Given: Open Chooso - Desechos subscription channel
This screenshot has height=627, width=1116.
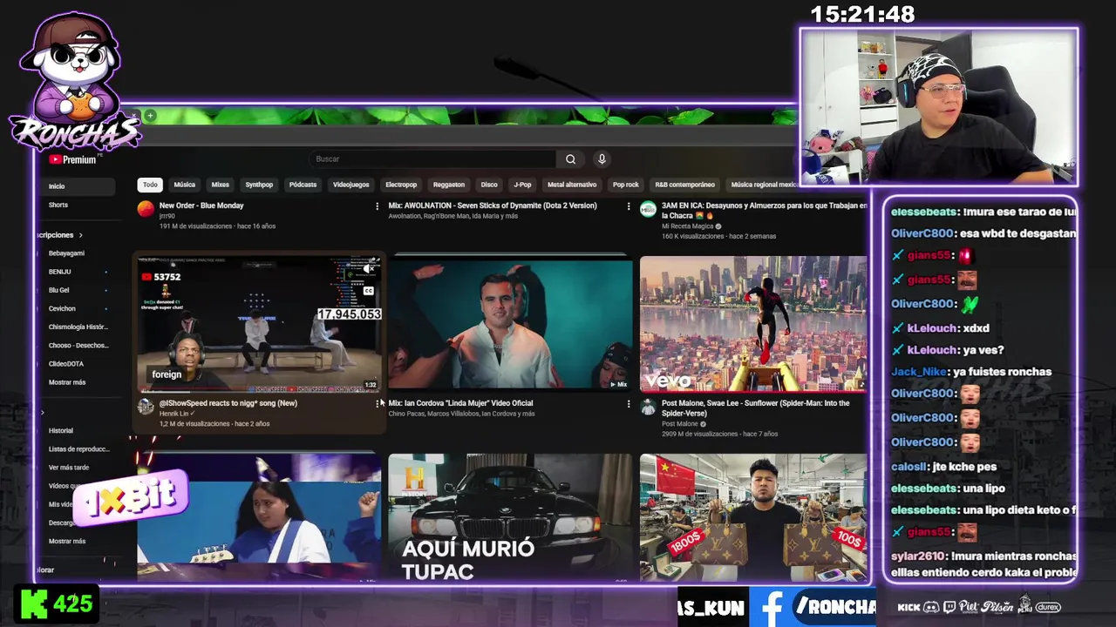Looking at the screenshot, I should click(77, 346).
